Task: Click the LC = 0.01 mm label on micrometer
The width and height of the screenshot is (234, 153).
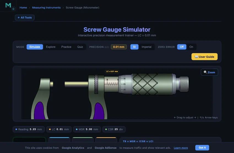Action: pos(112,72)
